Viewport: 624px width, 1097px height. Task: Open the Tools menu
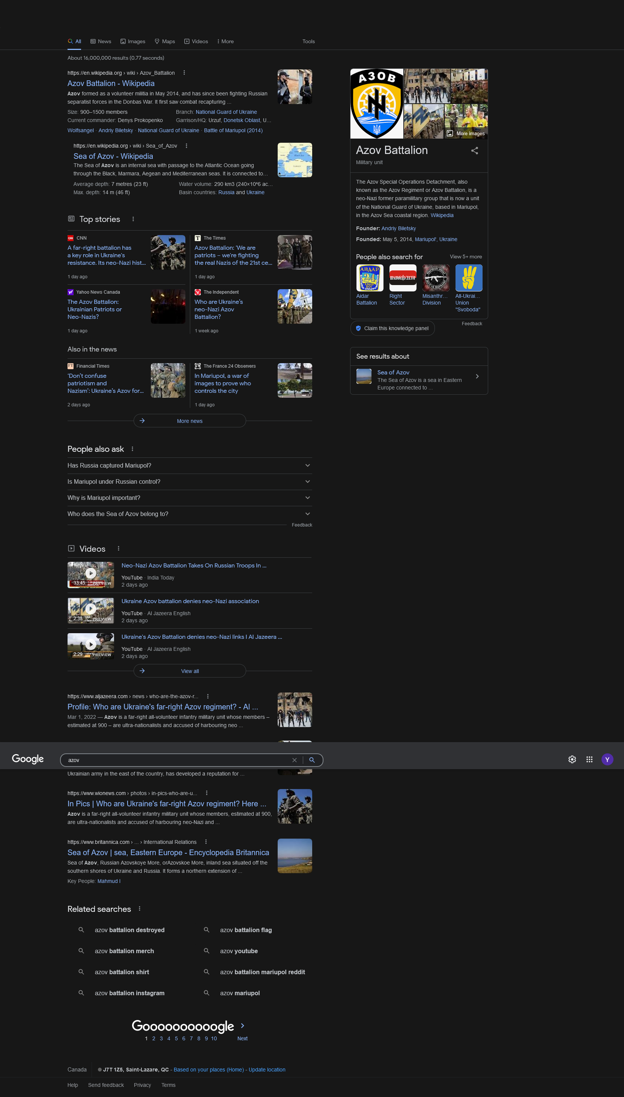(308, 42)
